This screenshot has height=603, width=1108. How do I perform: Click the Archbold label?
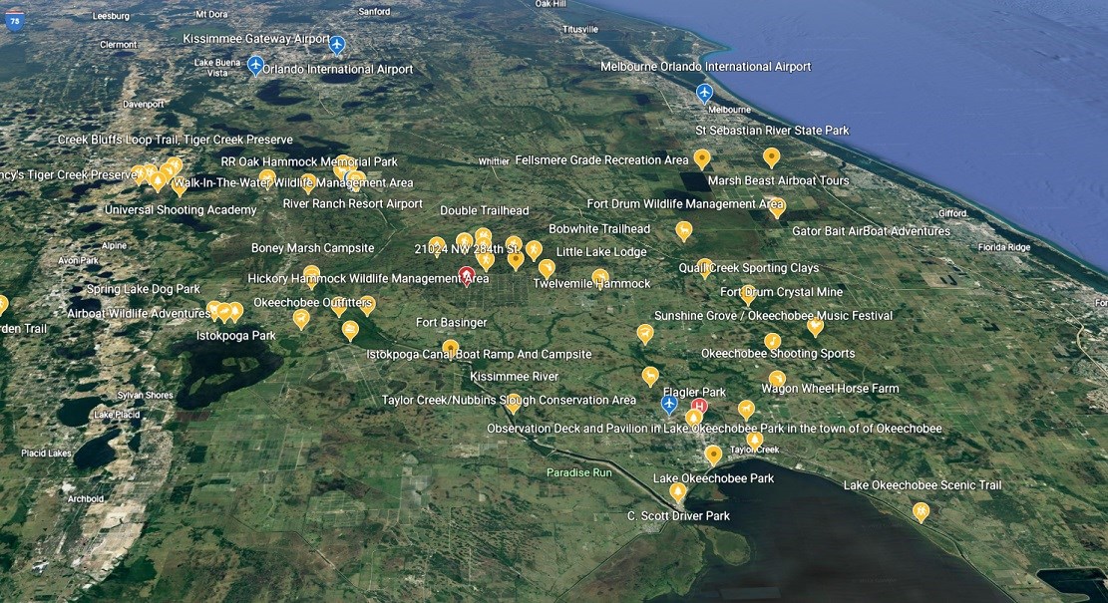[86, 498]
